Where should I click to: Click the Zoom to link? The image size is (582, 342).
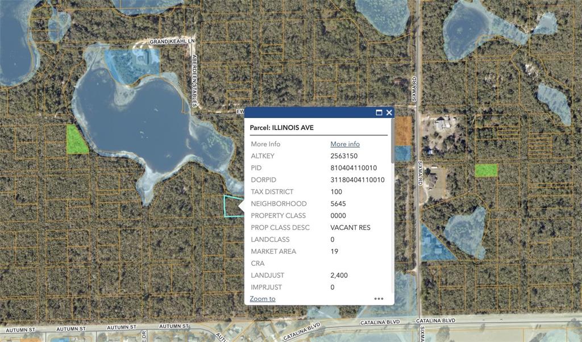(263, 299)
